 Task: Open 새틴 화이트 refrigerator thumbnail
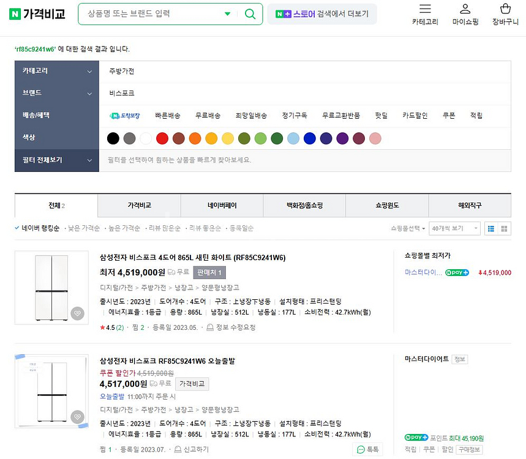tap(51, 288)
